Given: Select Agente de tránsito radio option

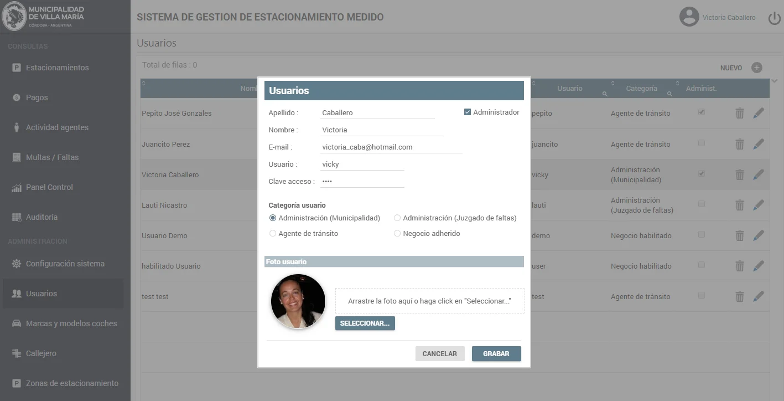Looking at the screenshot, I should pos(273,234).
